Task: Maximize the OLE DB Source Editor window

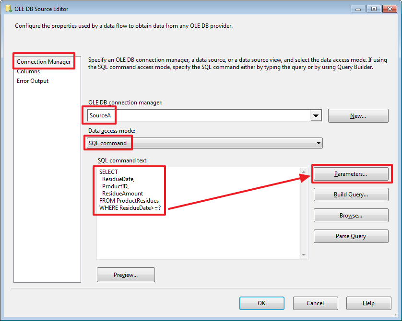Action: [x=374, y=9]
